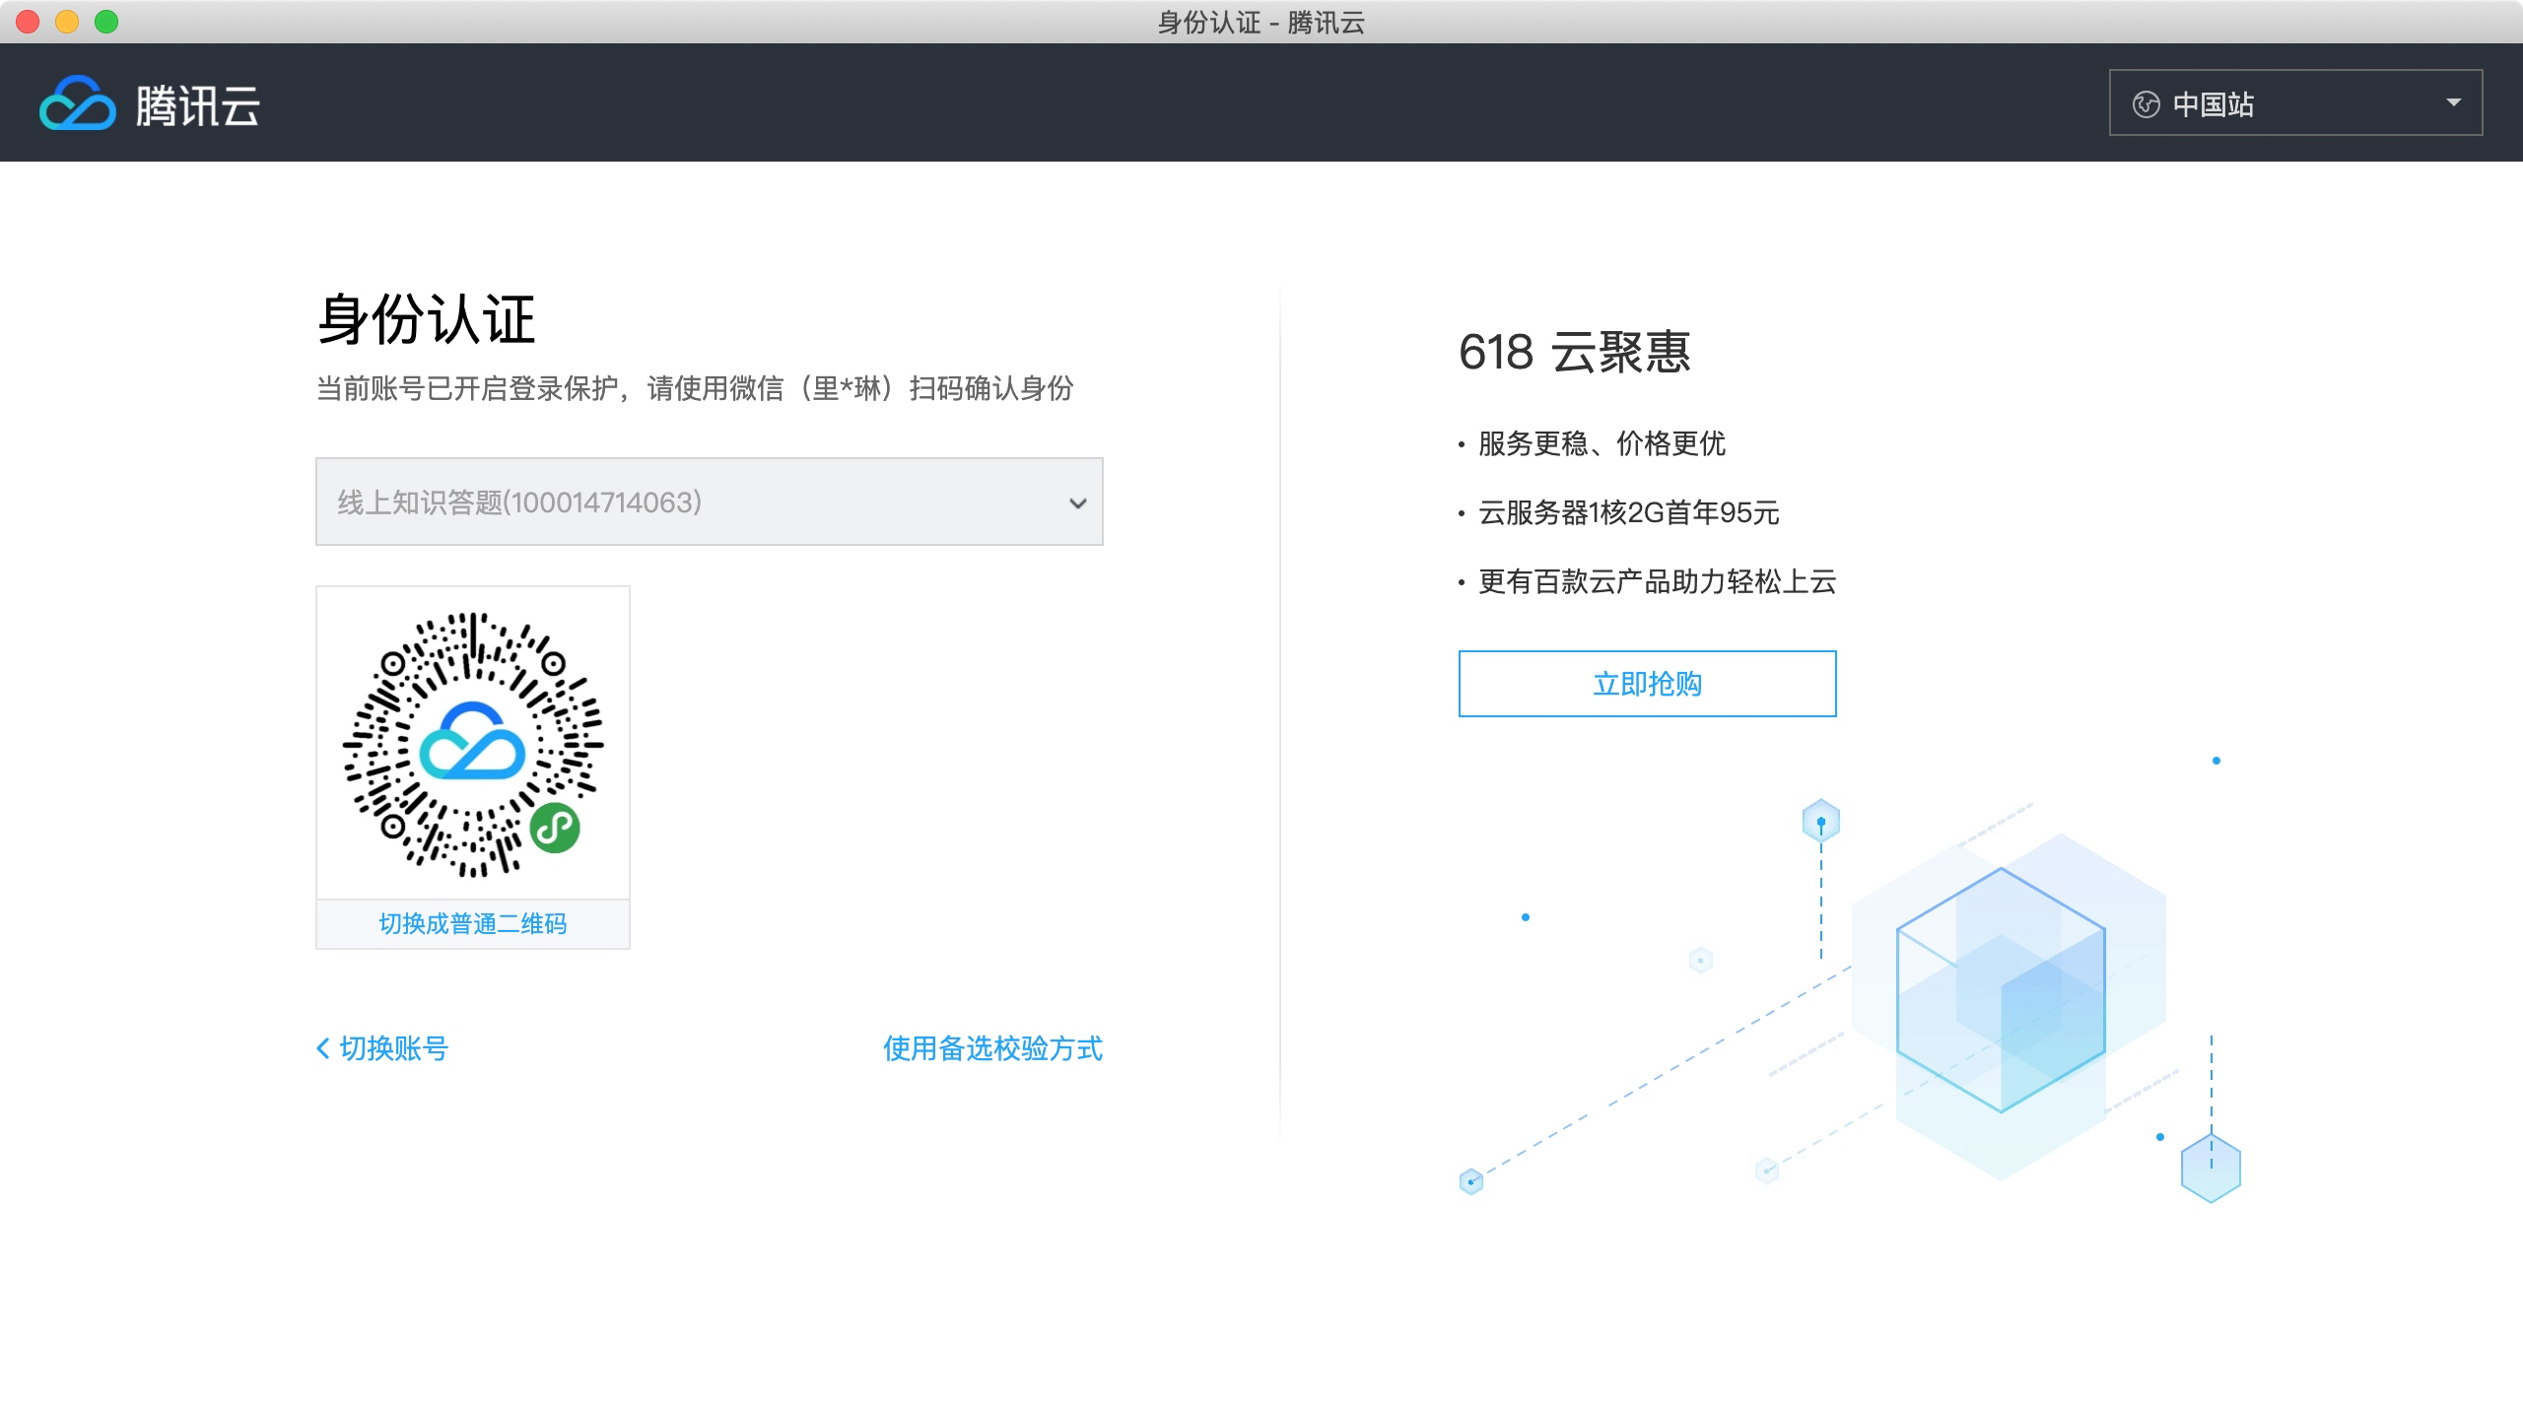Click the 中国站 dropdown caret arrow

point(2453,102)
